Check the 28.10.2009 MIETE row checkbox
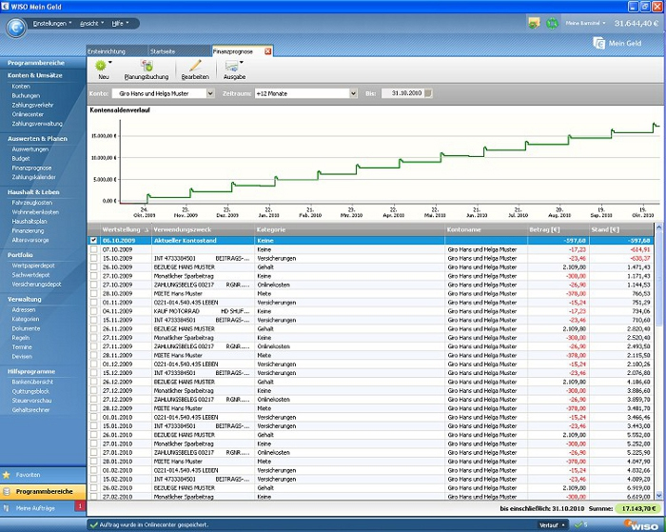666x532 pixels. click(x=93, y=294)
